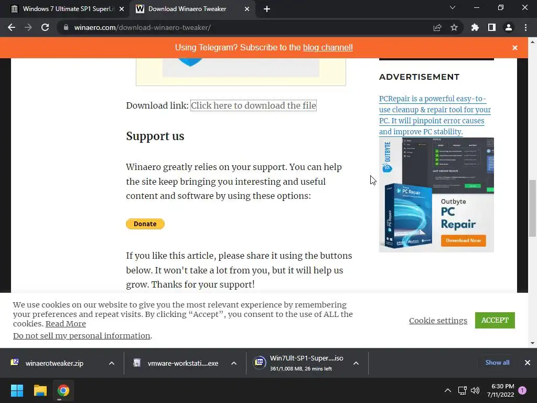Reload the Winaero page
This screenshot has height=403, width=537.
coord(45,27)
